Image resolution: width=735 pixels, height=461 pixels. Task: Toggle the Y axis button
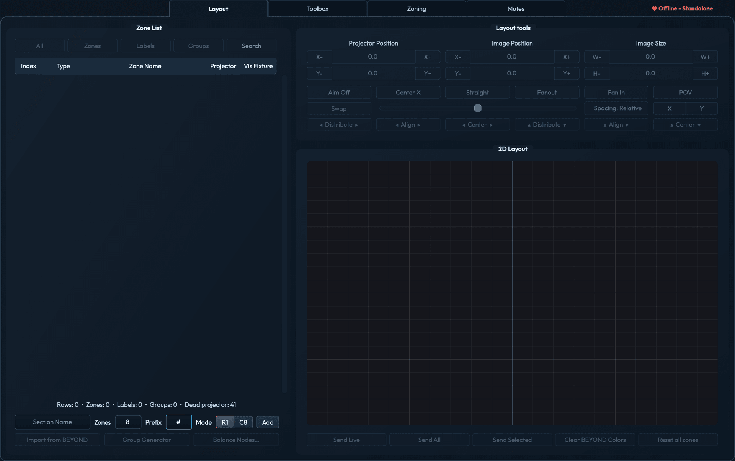tap(702, 109)
